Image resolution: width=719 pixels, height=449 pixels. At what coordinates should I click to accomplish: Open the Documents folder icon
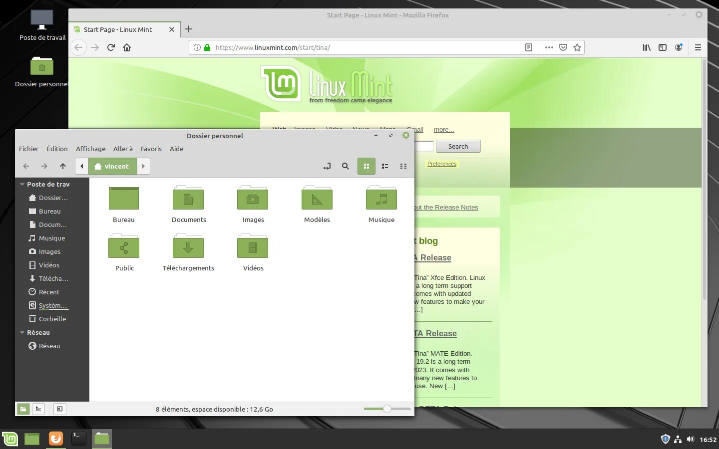[188, 199]
